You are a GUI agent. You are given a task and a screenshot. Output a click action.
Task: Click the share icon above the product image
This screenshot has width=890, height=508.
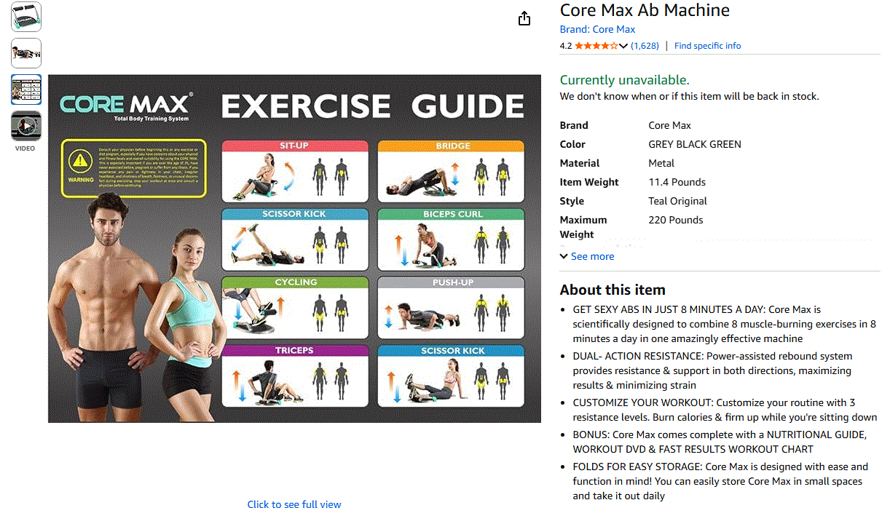point(524,19)
